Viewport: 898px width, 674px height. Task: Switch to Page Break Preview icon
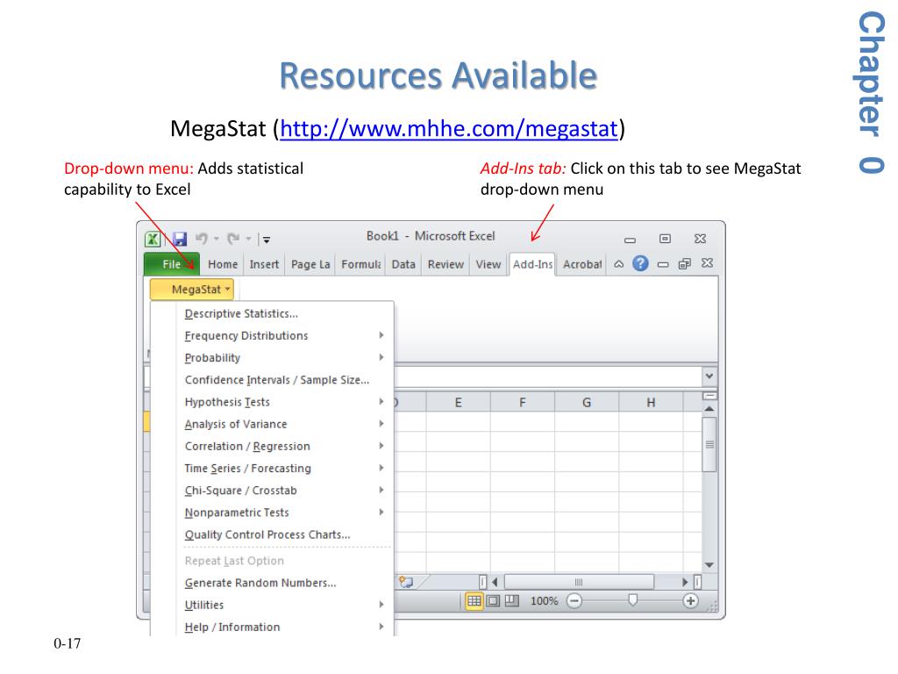[x=511, y=600]
